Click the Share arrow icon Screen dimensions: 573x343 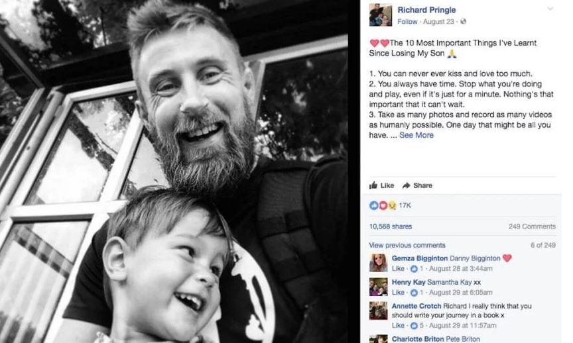[x=406, y=185]
